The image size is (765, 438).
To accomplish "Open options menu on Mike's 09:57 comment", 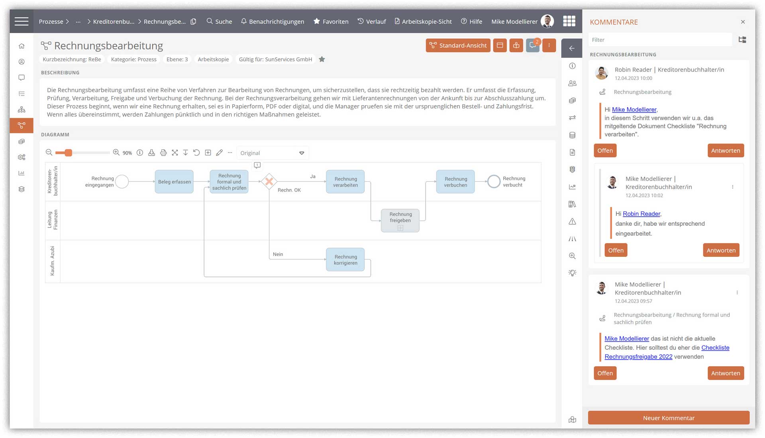I will [x=737, y=293].
